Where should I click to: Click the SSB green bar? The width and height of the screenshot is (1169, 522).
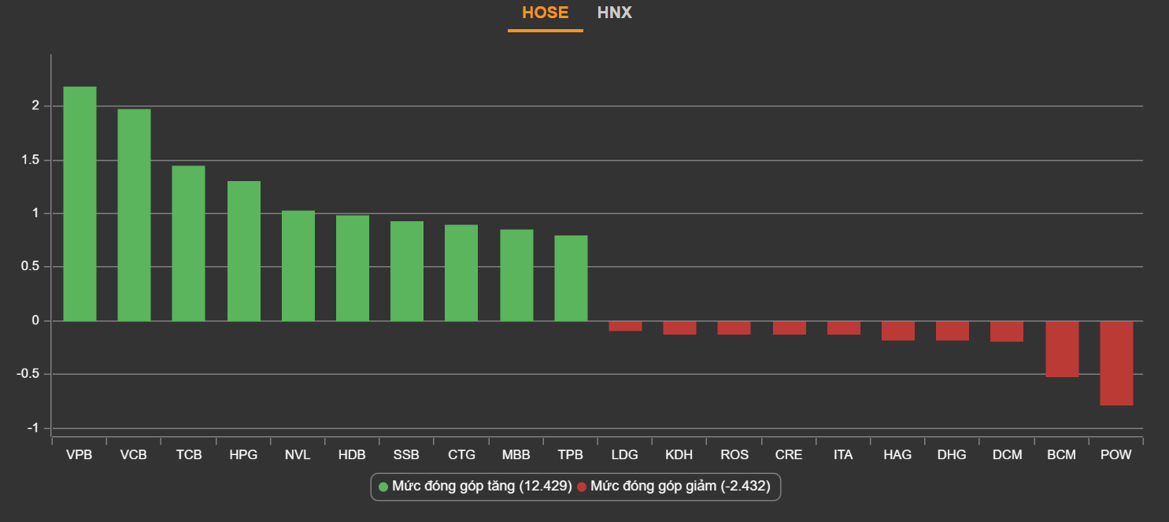(407, 271)
